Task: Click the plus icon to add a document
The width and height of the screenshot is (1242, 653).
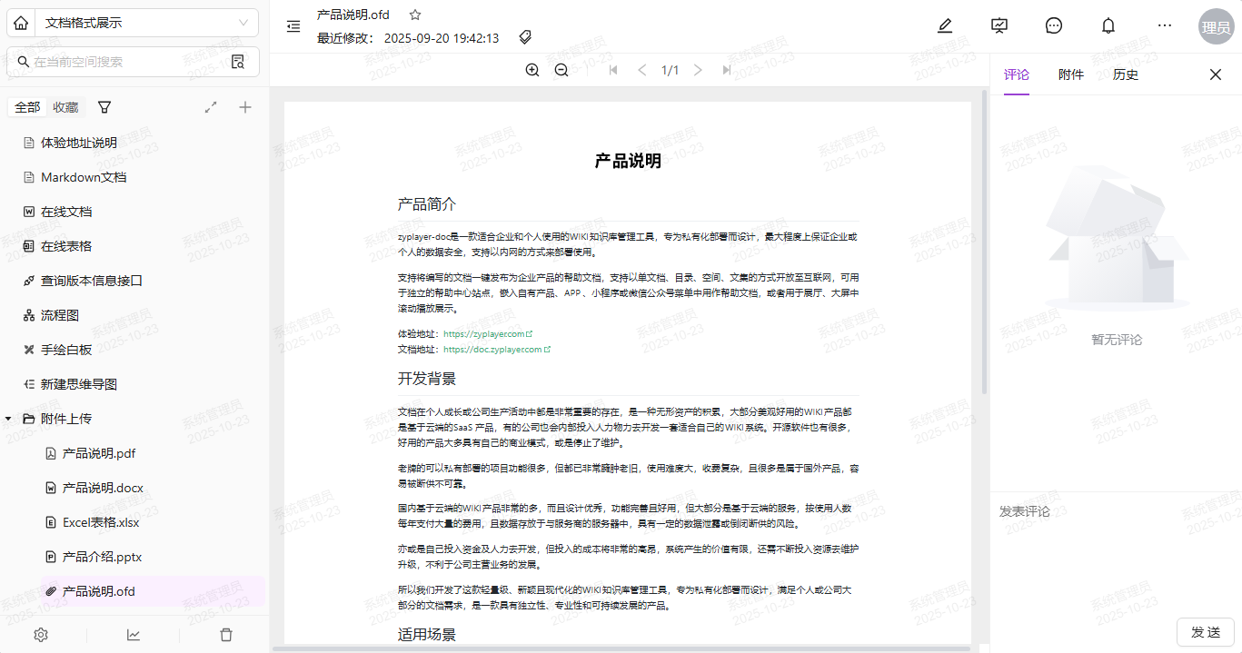Action: (244, 107)
